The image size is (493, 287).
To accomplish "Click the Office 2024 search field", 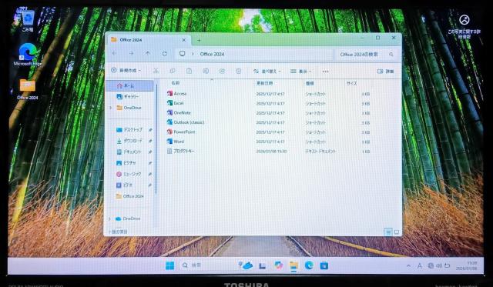I will coord(367,55).
